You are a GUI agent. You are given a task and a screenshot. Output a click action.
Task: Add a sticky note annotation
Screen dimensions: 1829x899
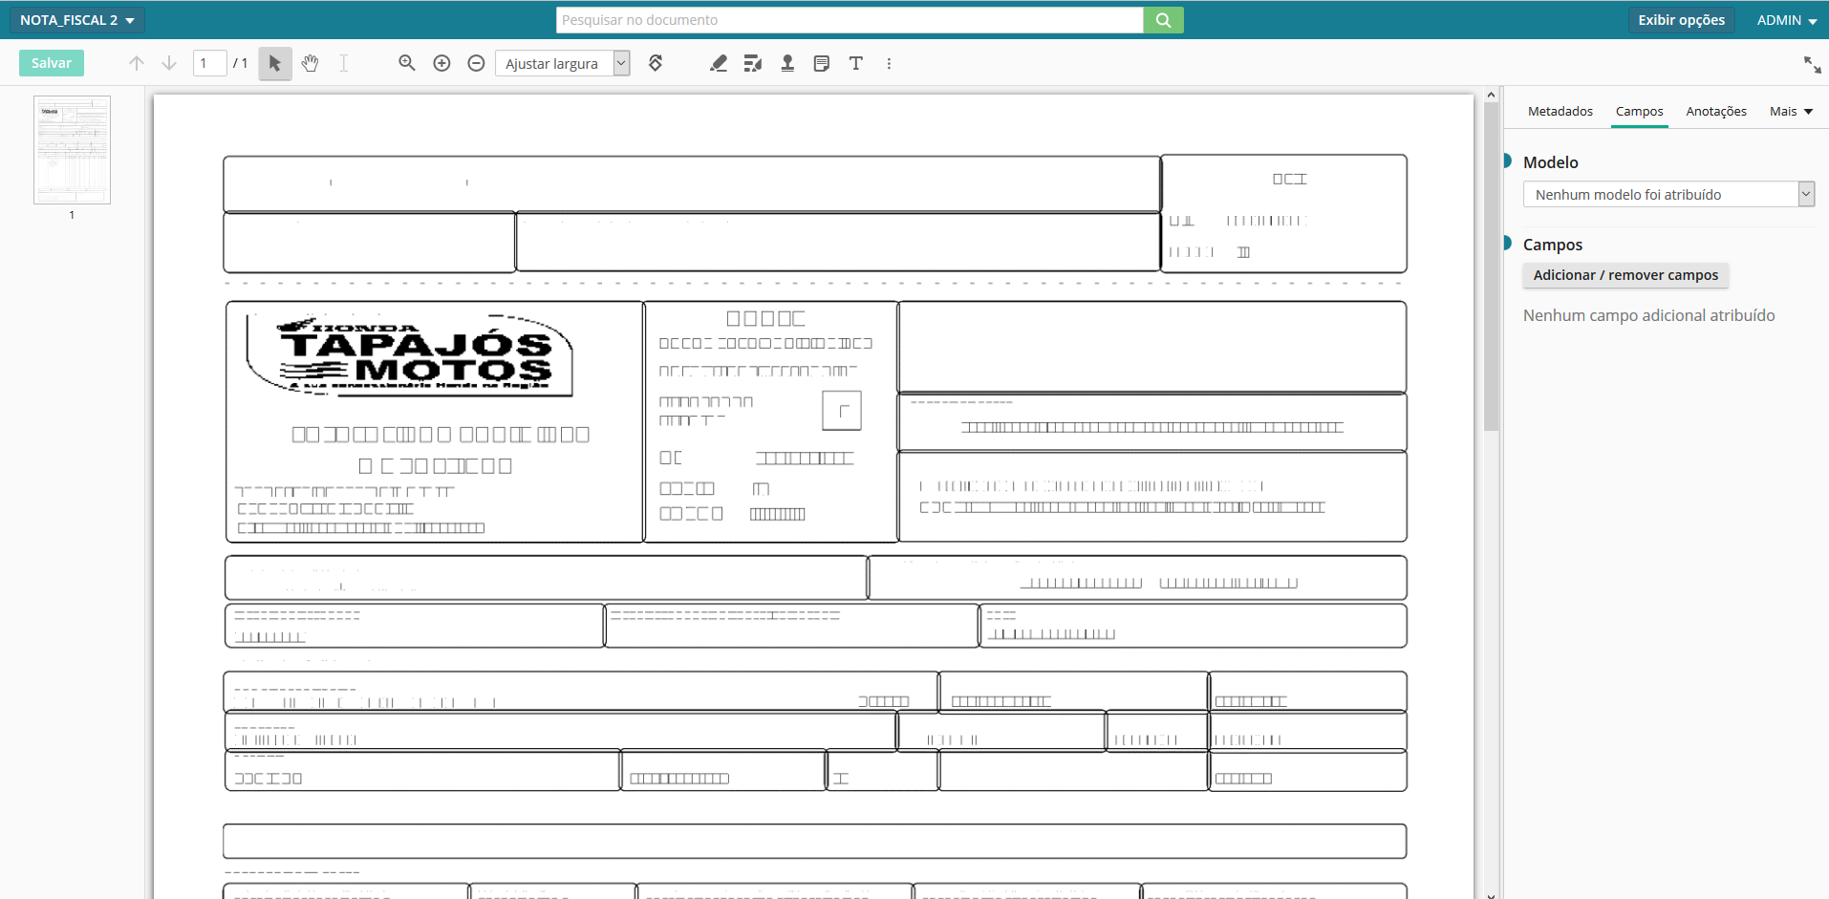click(822, 63)
